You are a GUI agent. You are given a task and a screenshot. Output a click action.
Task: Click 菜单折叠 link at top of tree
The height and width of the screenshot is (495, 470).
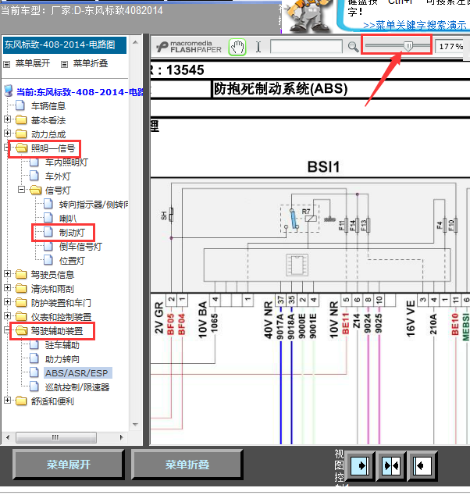coord(91,63)
